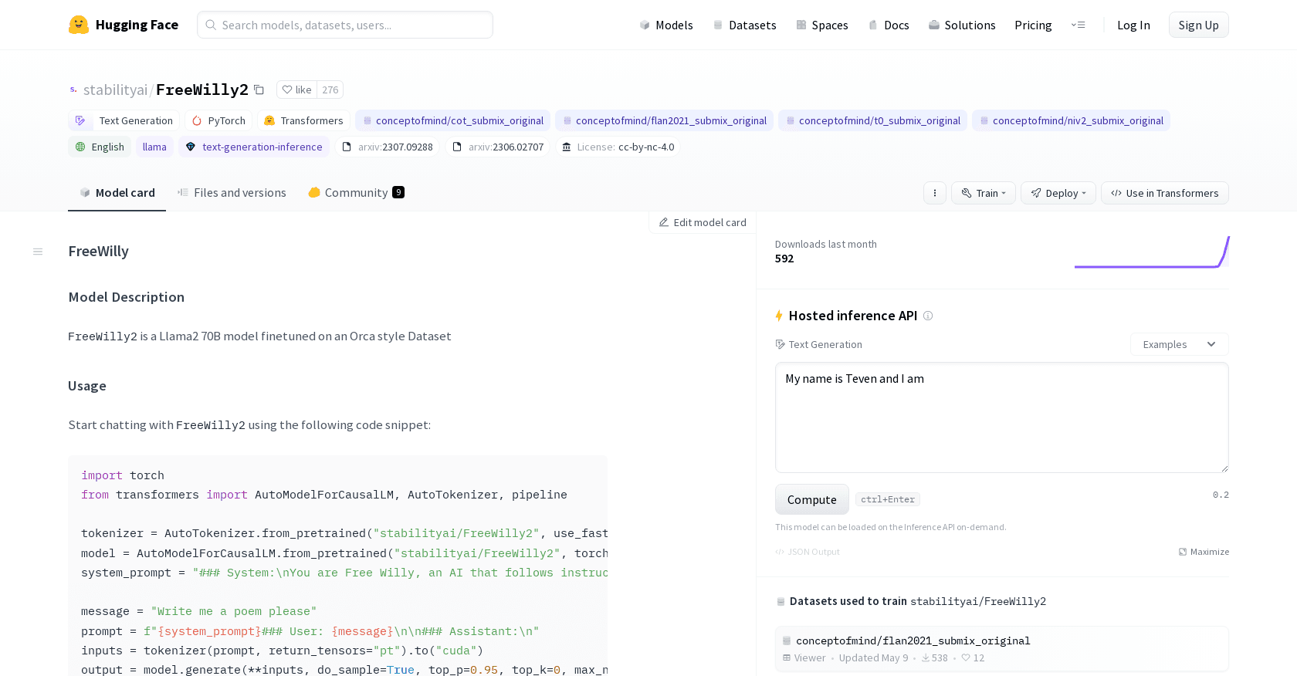
Task: Click Use in Transformers button
Action: (x=1165, y=193)
